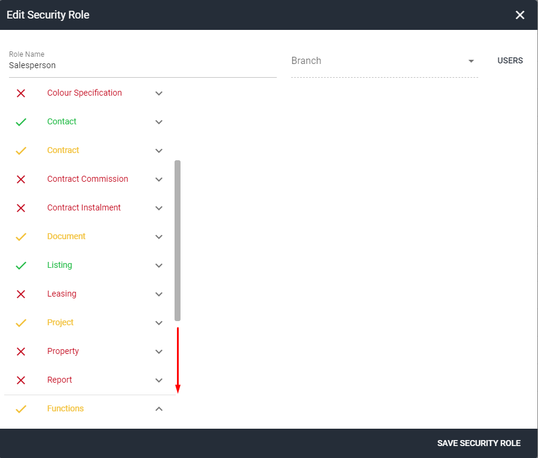Expand the Contract section
538x458 pixels.
pos(158,151)
